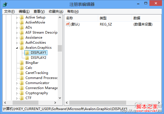Click the ab string value icon

click(68, 24)
